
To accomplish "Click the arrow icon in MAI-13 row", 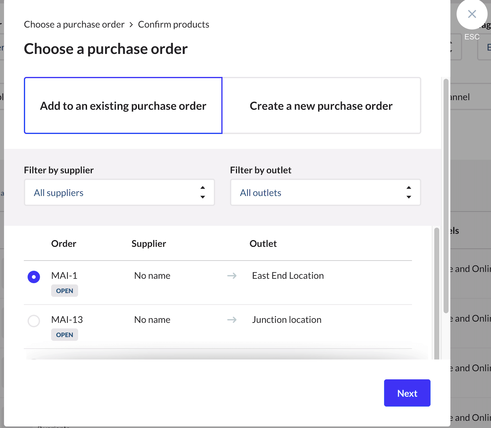I will coord(232,320).
